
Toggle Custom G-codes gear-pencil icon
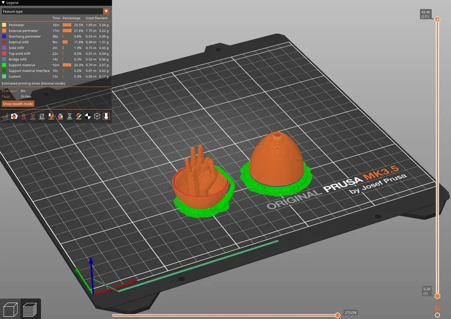point(79,116)
